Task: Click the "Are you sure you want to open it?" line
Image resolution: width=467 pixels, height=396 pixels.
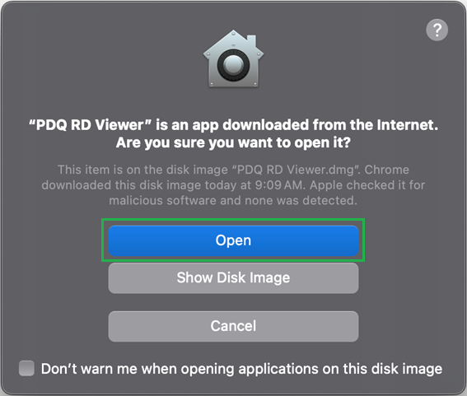Action: pos(233,142)
